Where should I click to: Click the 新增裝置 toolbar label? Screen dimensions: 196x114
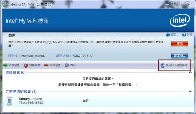click(14, 65)
